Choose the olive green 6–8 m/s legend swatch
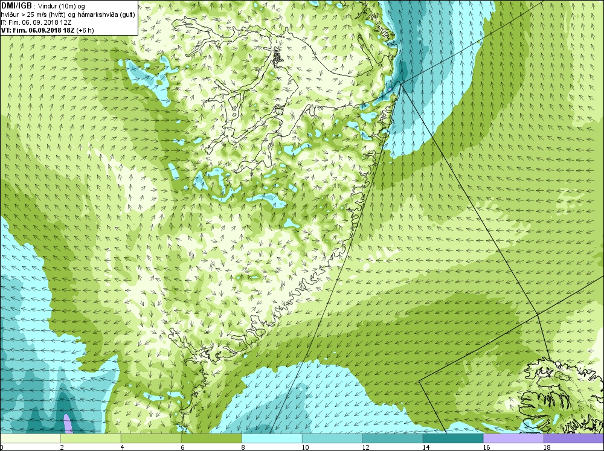This screenshot has width=604, height=451. coord(211,438)
